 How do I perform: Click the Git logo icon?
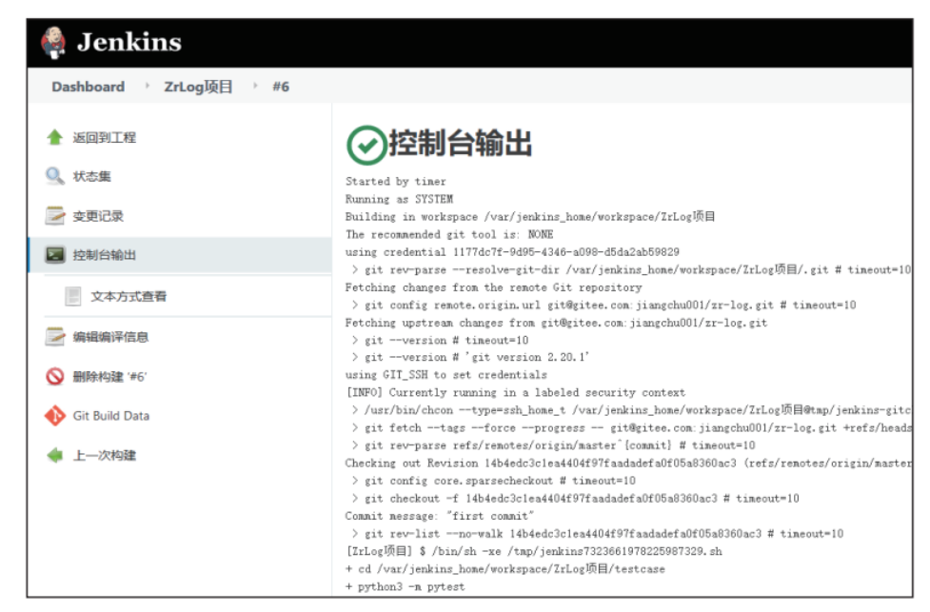click(x=54, y=416)
